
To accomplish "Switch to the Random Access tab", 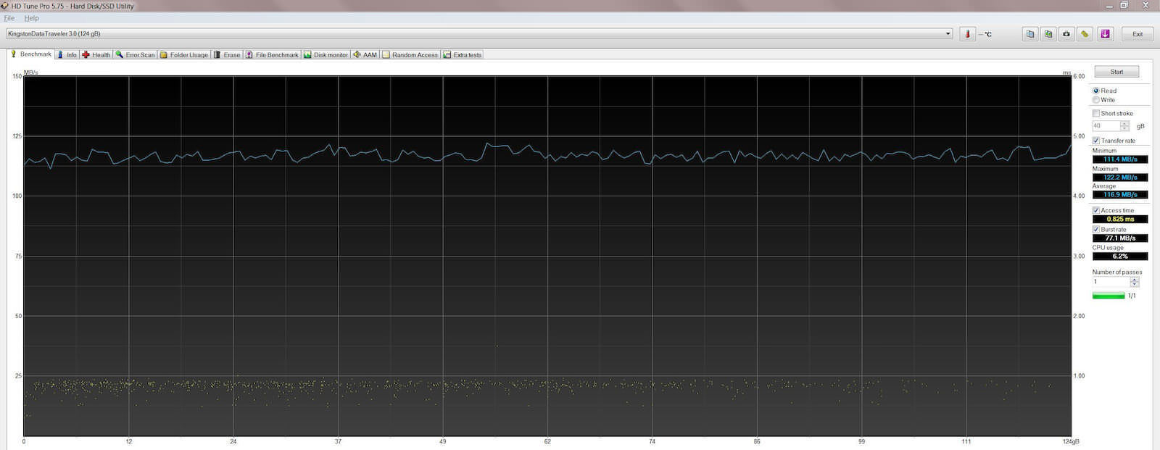I will (x=410, y=55).
